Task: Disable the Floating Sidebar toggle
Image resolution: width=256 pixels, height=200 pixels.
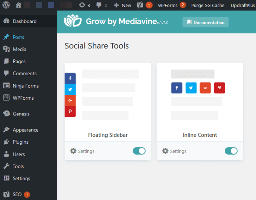Action: pyautogui.click(x=139, y=151)
